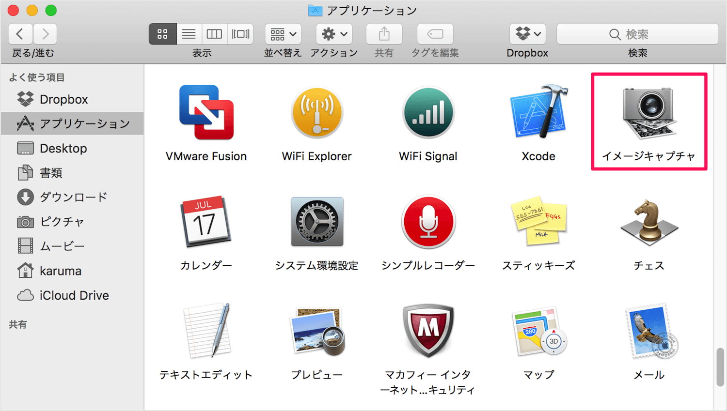
Task: Open Desktop in the sidebar
Action: pyautogui.click(x=73, y=148)
